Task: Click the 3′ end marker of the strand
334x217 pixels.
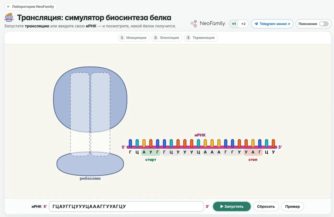Action: tap(280, 147)
